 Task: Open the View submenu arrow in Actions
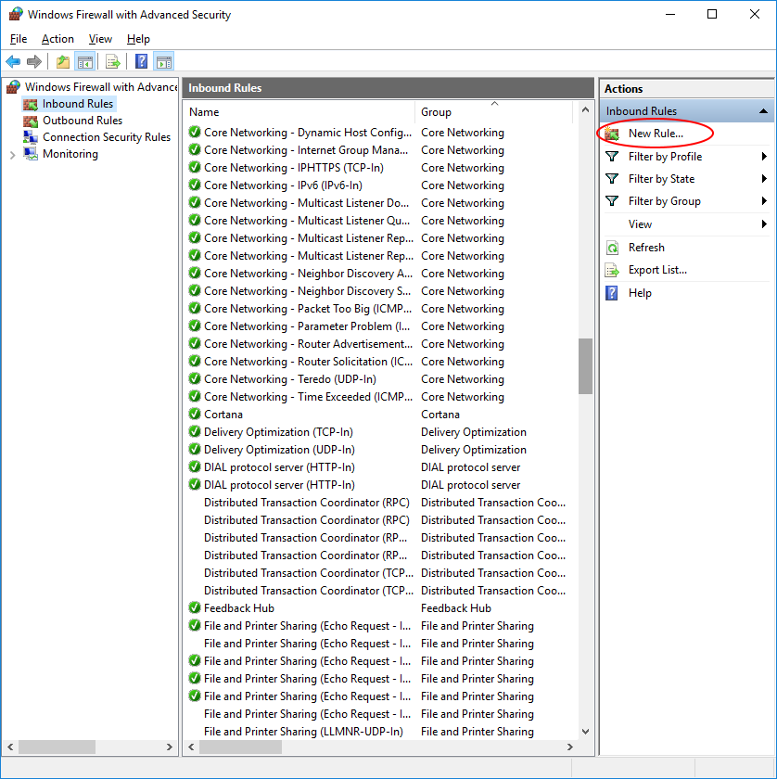pyautogui.click(x=764, y=224)
